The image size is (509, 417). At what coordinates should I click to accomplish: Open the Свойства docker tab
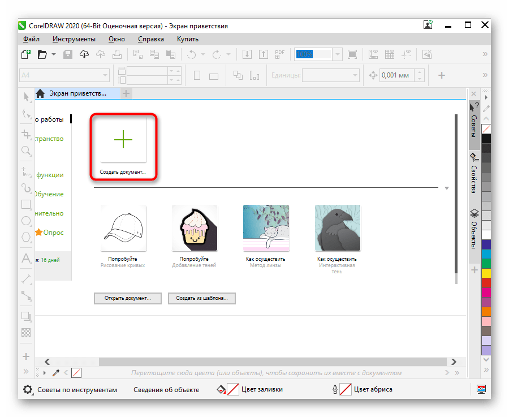pyautogui.click(x=475, y=174)
